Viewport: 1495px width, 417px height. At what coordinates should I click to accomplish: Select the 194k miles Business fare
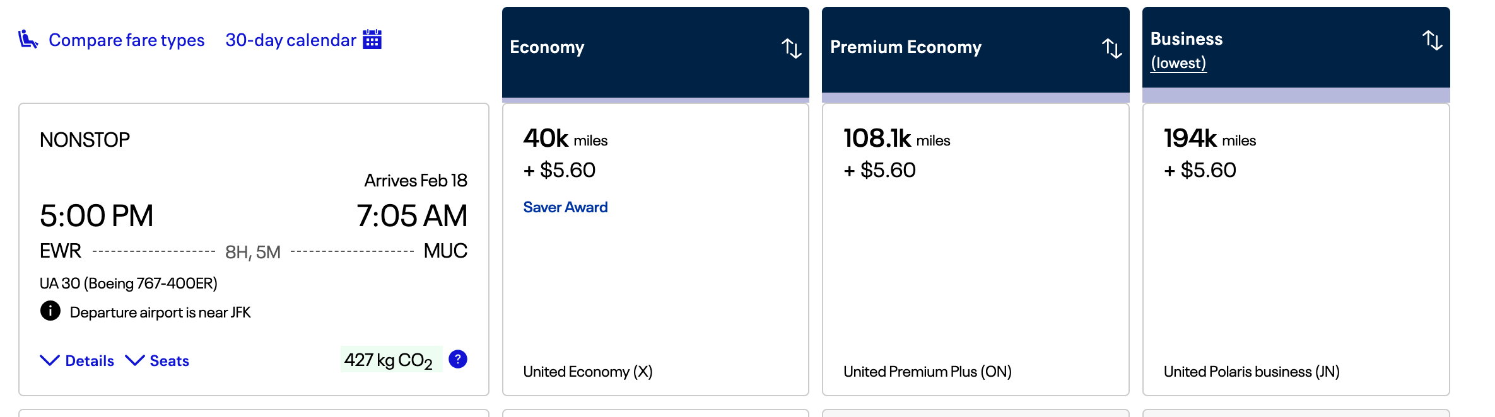pos(1296,249)
